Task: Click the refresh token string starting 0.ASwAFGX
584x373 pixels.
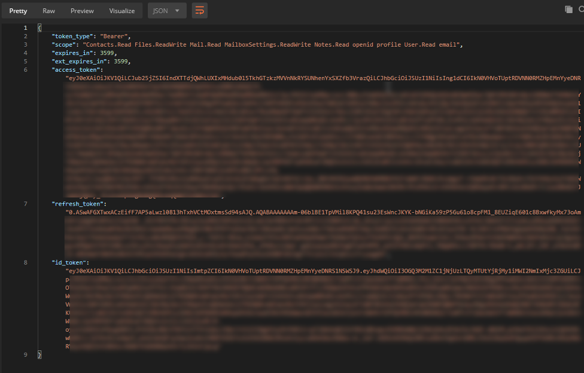Action: (323, 212)
